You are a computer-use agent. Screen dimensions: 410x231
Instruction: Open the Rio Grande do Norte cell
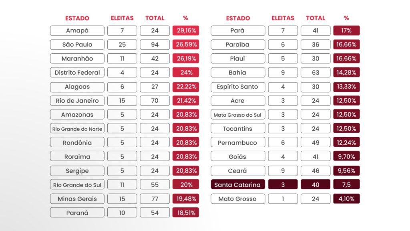[77, 129]
